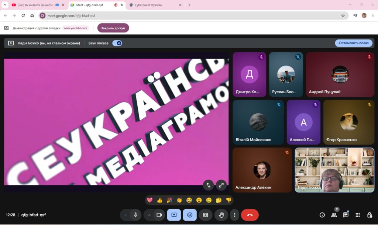Switch to the YouTube browser tab
The height and width of the screenshot is (225, 378).
(x=33, y=5)
